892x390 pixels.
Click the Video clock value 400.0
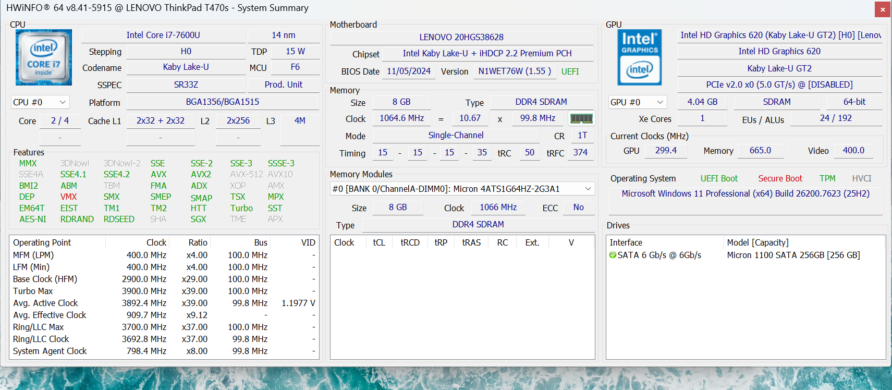854,151
